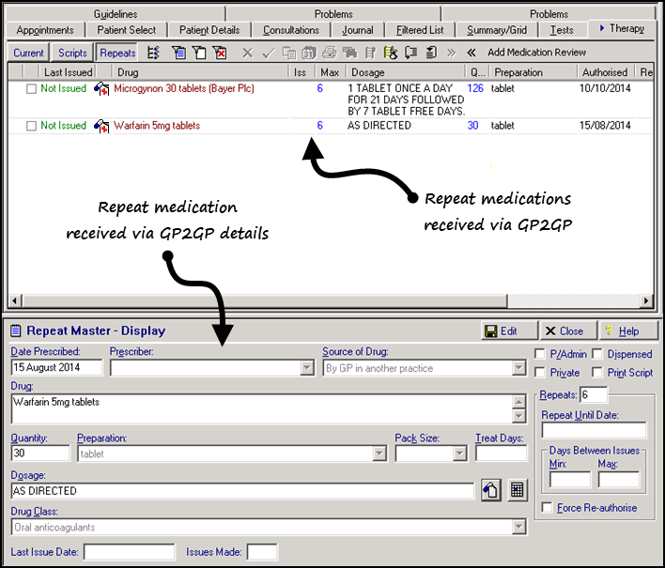Toggle the Print Script checkbox
Screen dimensions: 665x568
coord(597,373)
